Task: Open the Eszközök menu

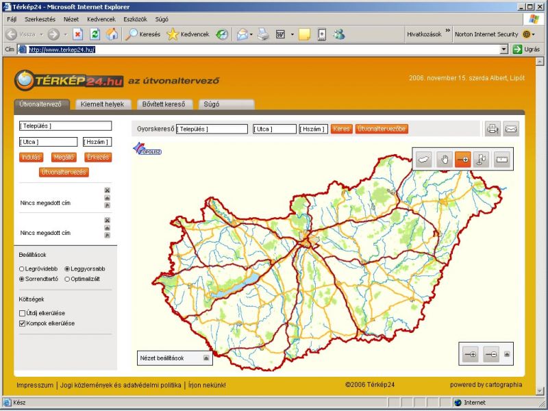Action: [135, 19]
